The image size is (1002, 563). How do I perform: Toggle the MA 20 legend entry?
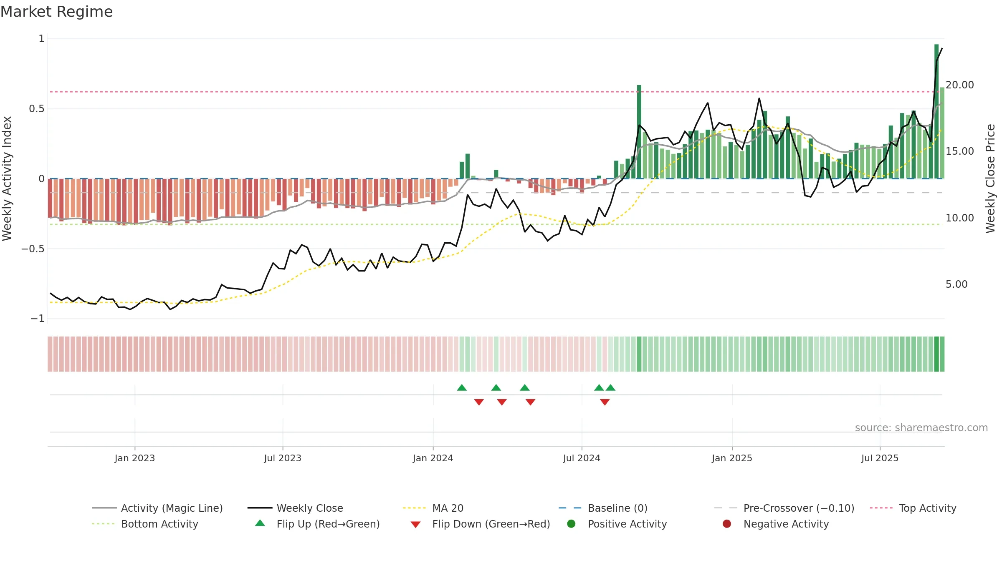[433, 508]
